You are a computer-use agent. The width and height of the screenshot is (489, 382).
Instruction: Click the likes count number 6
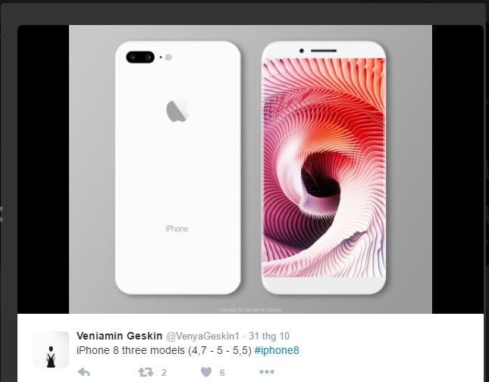click(222, 372)
